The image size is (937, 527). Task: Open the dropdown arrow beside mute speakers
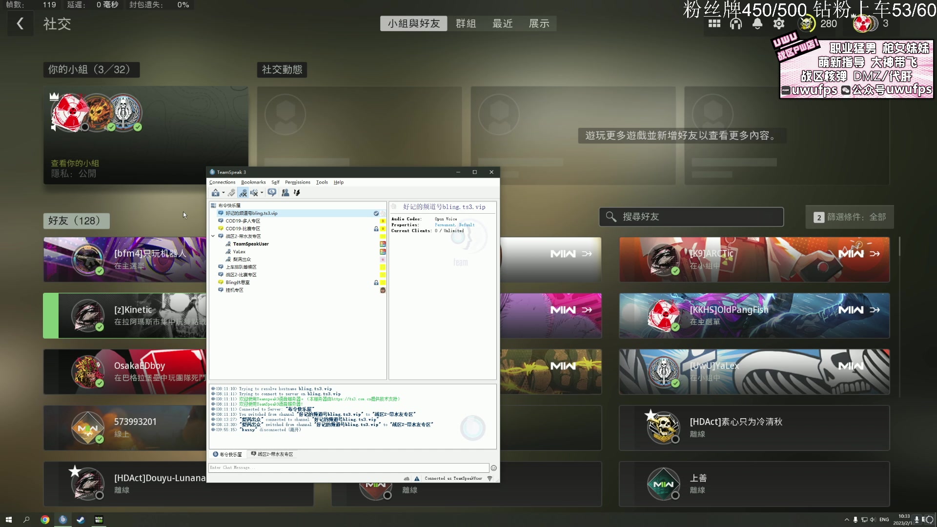coord(262,193)
